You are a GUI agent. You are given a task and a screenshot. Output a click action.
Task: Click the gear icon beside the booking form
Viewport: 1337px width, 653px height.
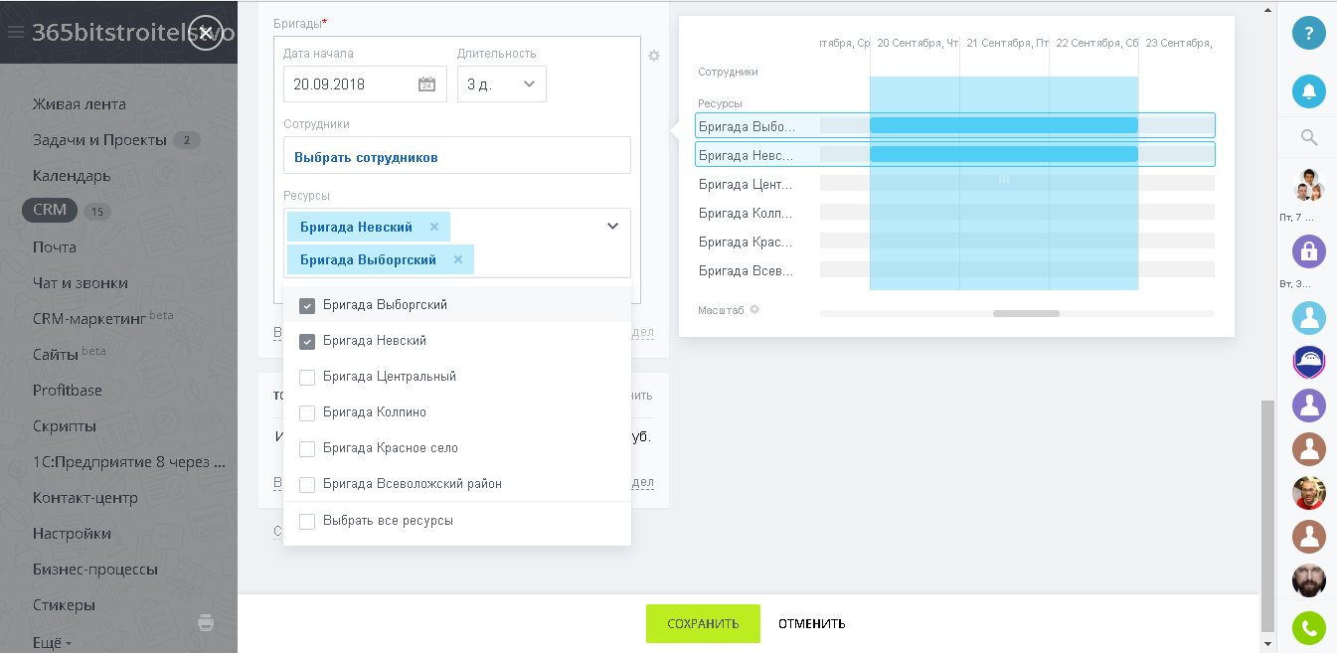(654, 57)
